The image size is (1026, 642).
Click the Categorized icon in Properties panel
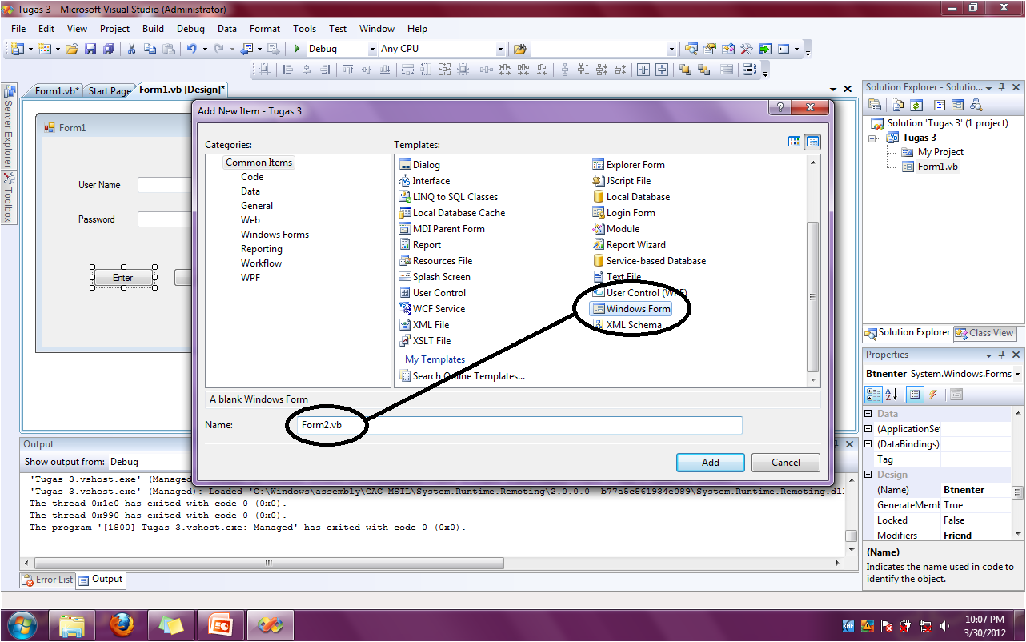pyautogui.click(x=873, y=395)
